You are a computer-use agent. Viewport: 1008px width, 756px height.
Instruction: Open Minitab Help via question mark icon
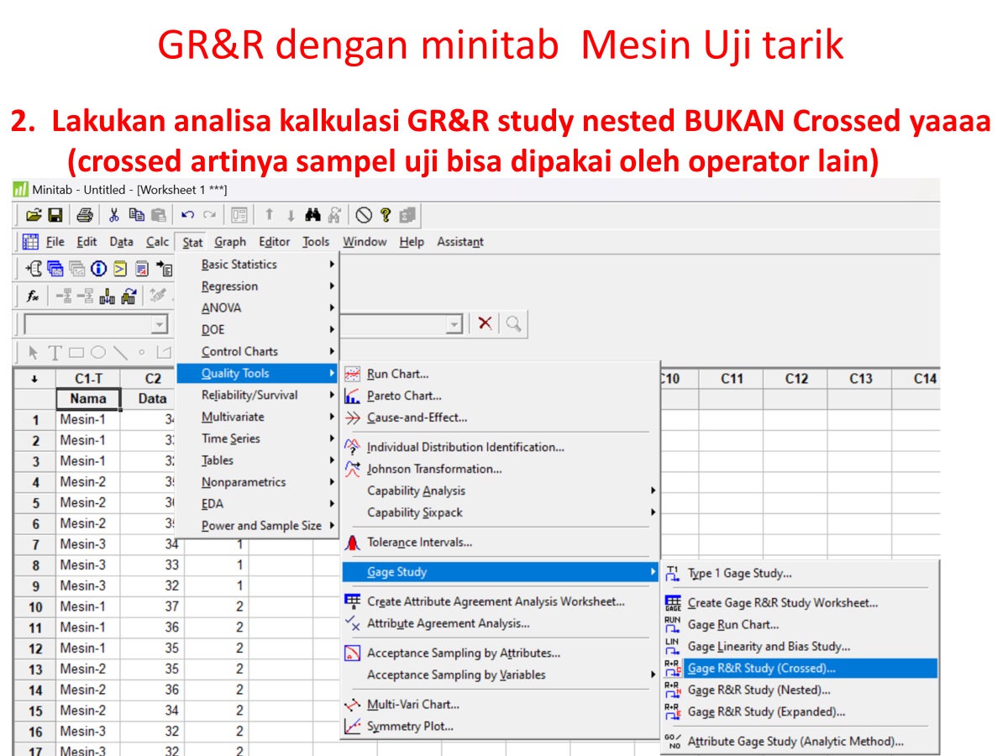(x=387, y=213)
